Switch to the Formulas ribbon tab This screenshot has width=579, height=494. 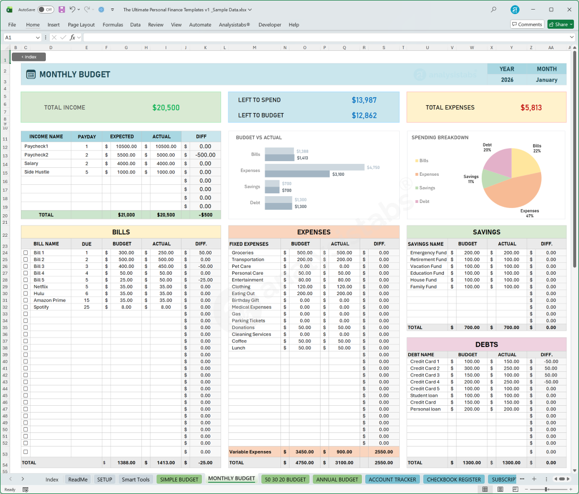(113, 24)
